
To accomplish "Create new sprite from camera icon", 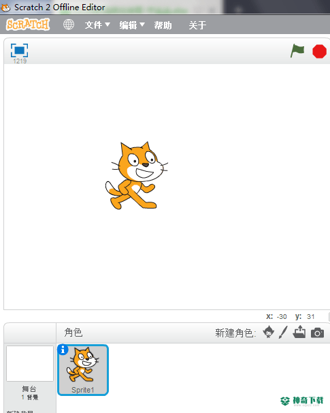I will point(317,333).
